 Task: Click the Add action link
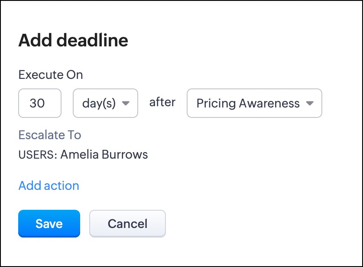click(49, 186)
